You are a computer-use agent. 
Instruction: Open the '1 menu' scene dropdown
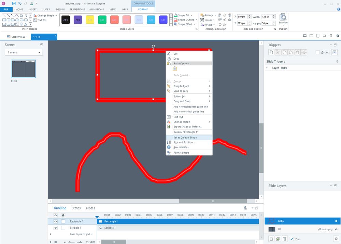(x=24, y=52)
